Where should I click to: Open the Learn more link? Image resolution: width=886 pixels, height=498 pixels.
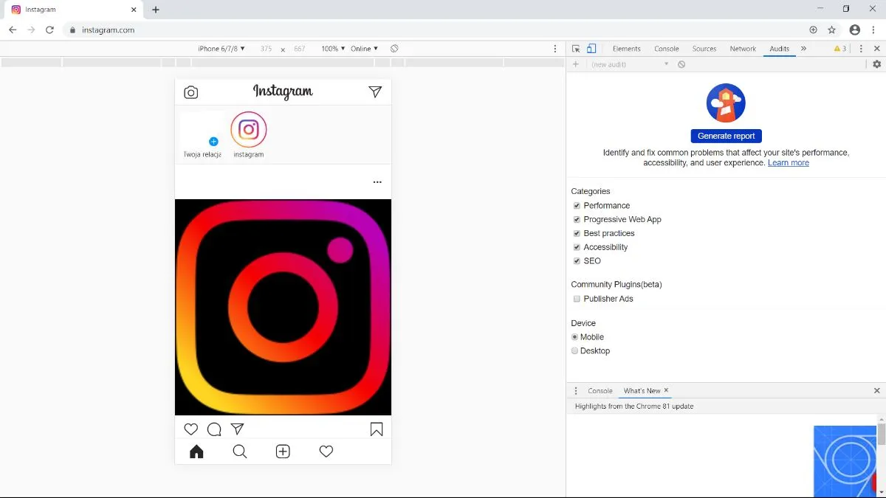pos(789,163)
